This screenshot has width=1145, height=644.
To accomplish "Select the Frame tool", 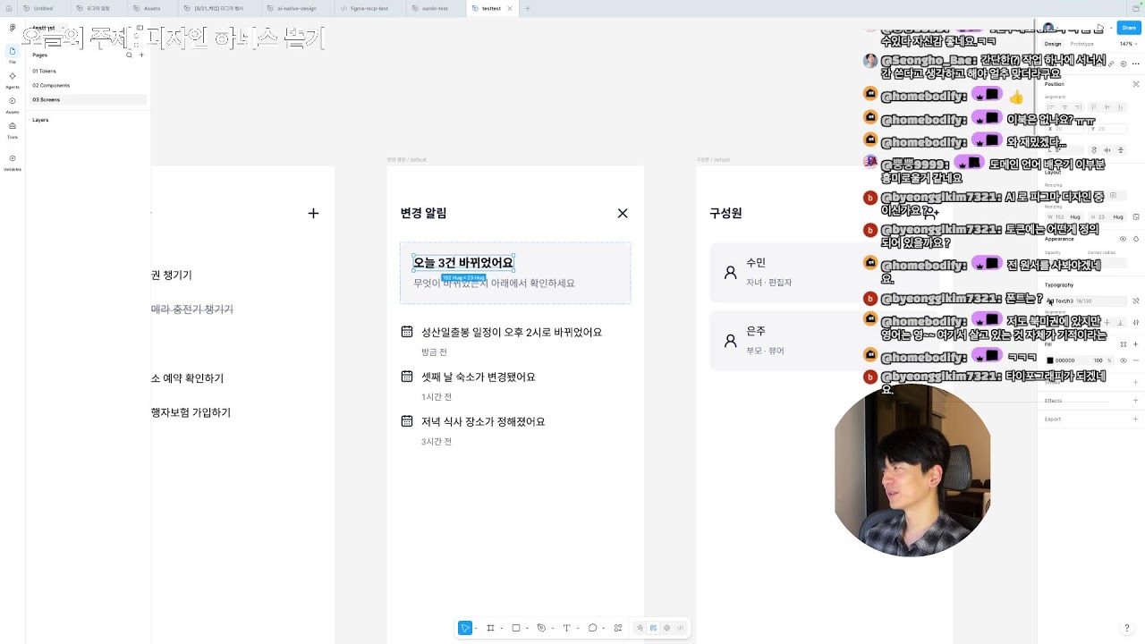I will point(490,628).
